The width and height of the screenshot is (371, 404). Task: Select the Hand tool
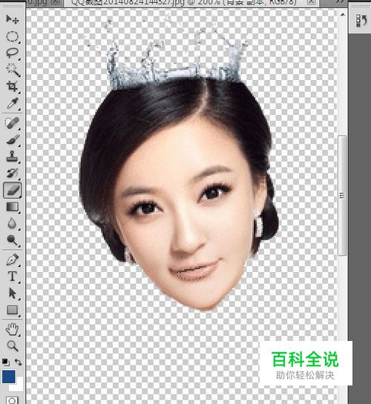point(12,330)
